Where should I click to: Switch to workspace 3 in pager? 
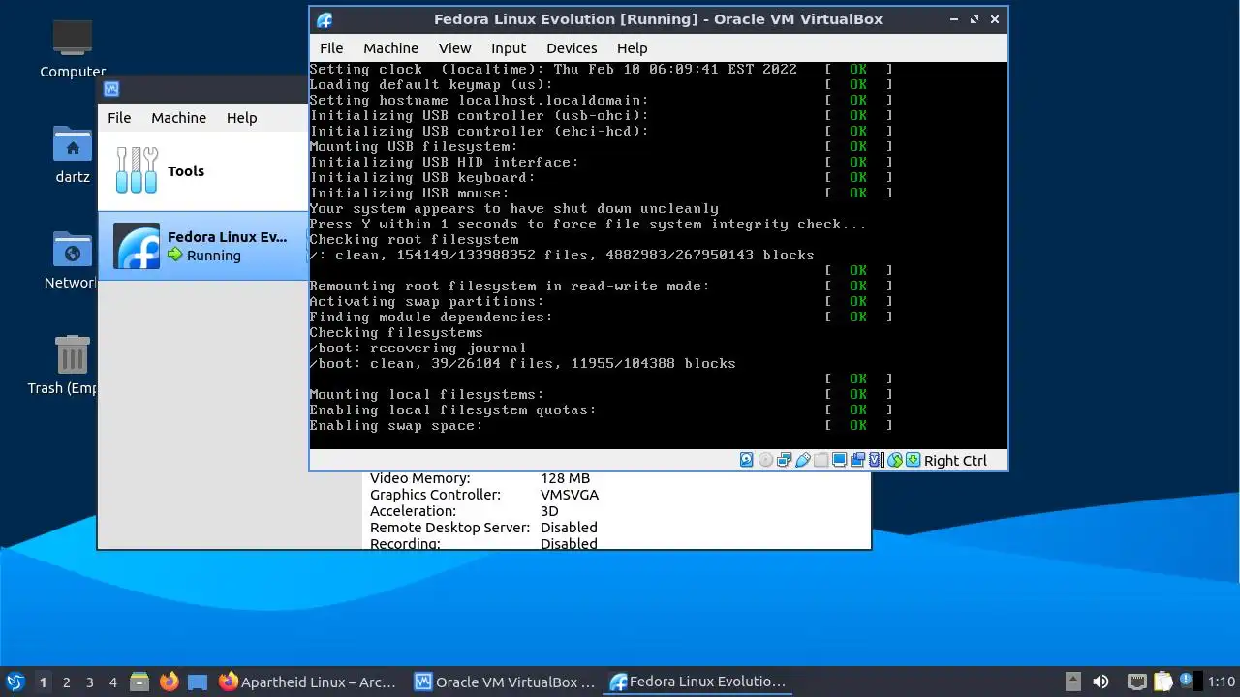pos(89,682)
